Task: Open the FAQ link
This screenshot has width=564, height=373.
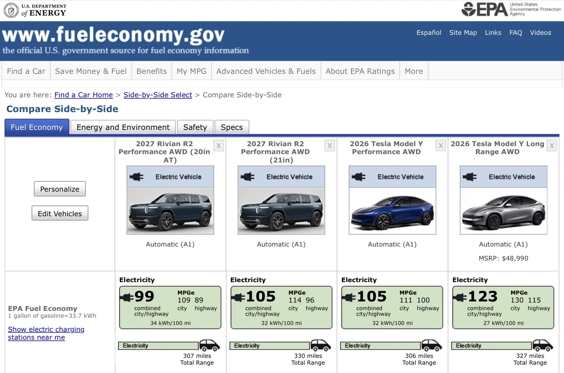Action: click(516, 33)
